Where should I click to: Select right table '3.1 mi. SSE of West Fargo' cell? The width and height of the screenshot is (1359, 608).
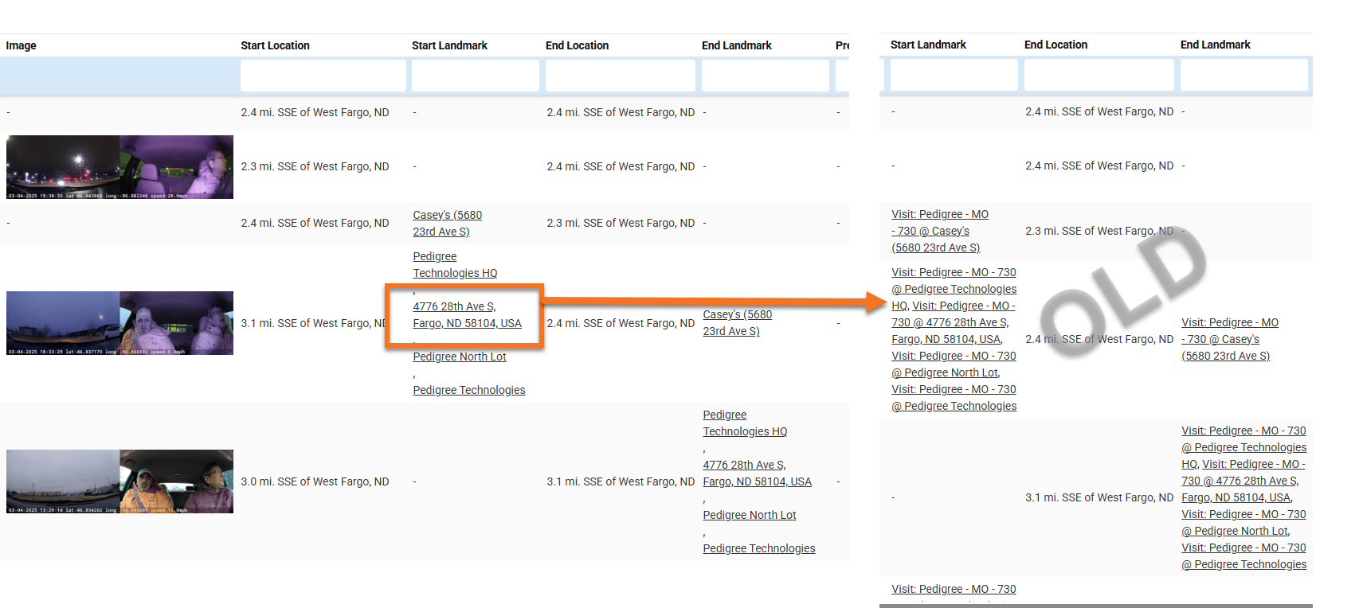(1099, 497)
